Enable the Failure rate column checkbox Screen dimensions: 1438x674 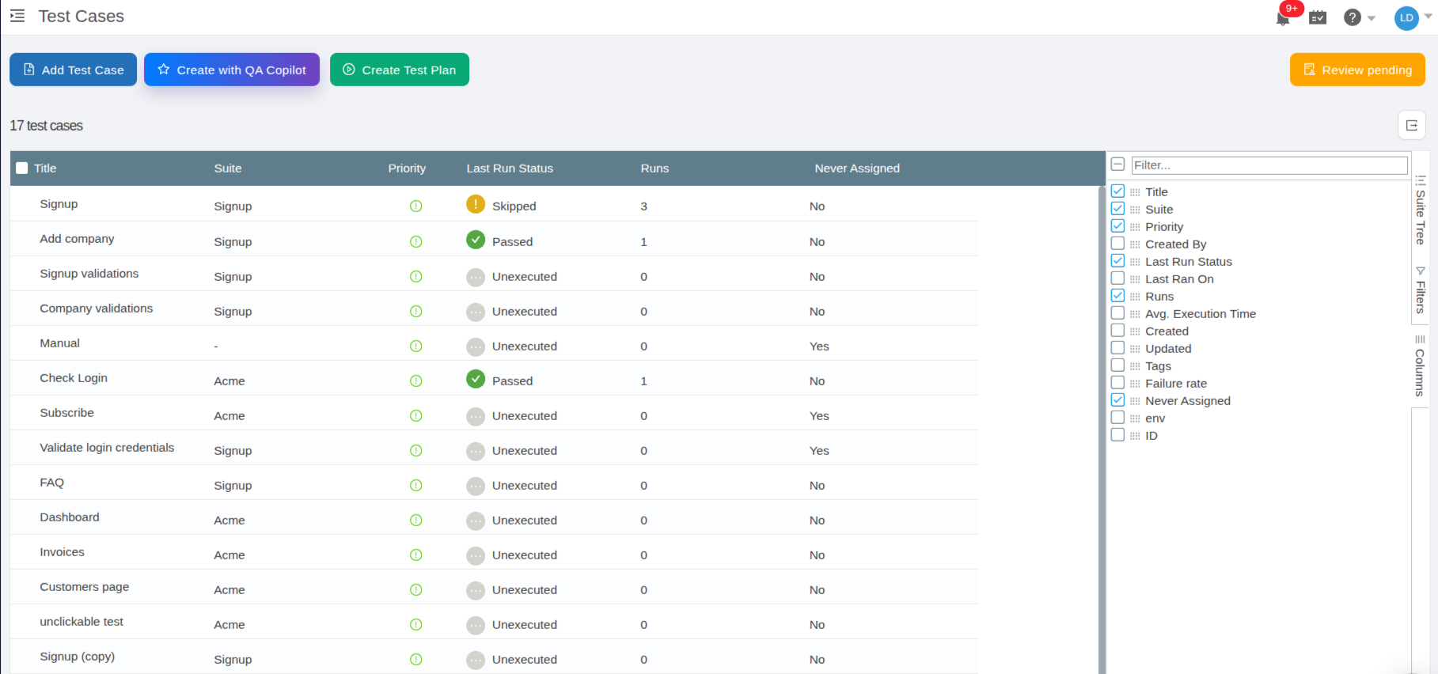pyautogui.click(x=1117, y=383)
